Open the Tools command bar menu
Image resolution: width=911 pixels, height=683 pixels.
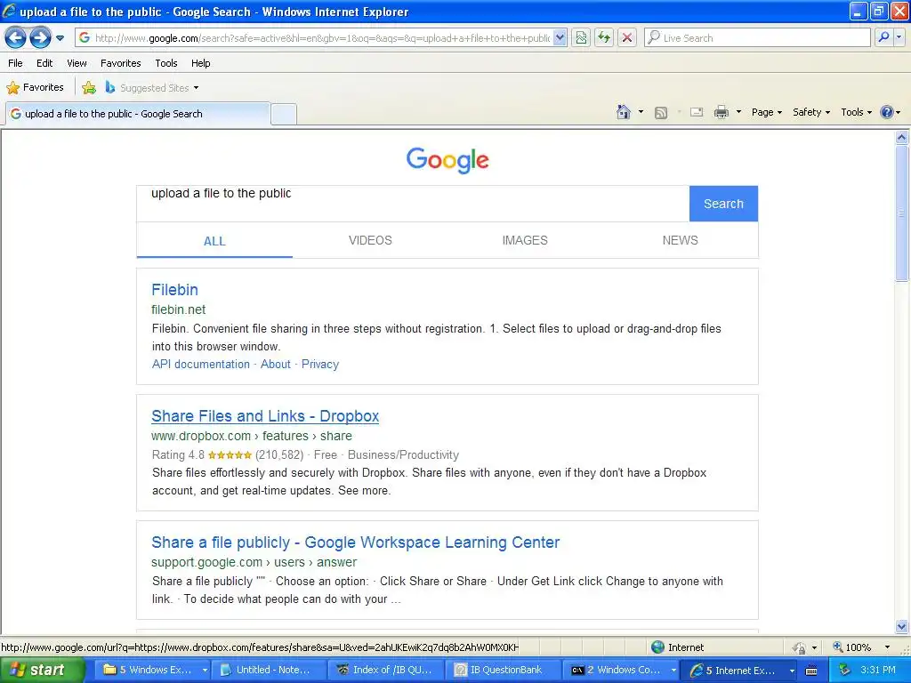[x=857, y=112]
